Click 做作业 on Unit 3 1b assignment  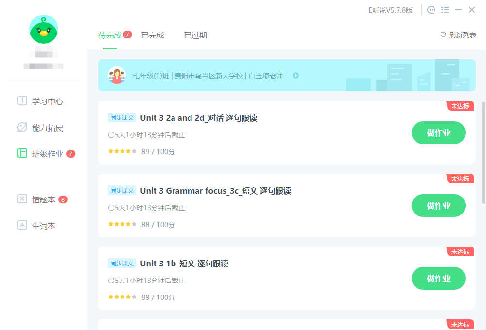tap(438, 278)
